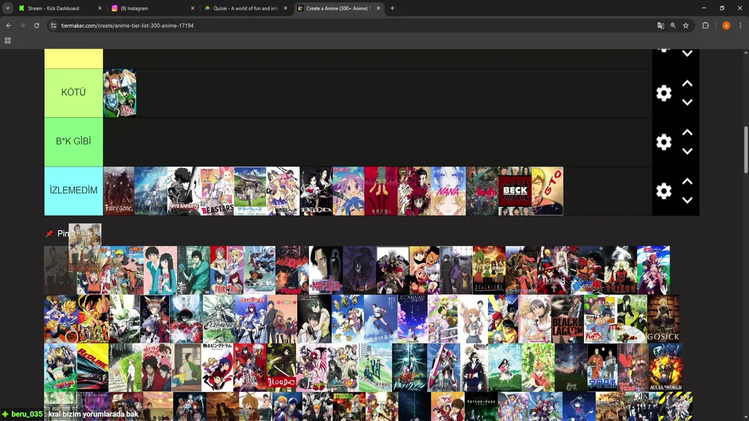Move the İZLEMEDİM tier down
Viewport: 749px width, 421px height.
tap(687, 201)
